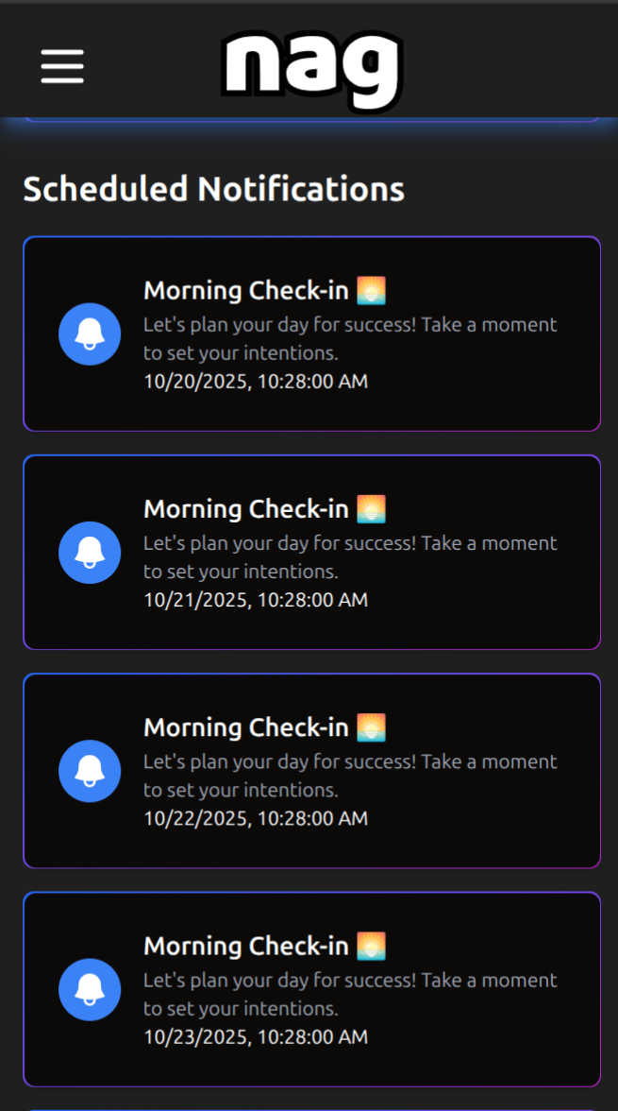Image resolution: width=618 pixels, height=1111 pixels.
Task: Click bell icon for 10/22/2025 notification
Action: coord(90,771)
